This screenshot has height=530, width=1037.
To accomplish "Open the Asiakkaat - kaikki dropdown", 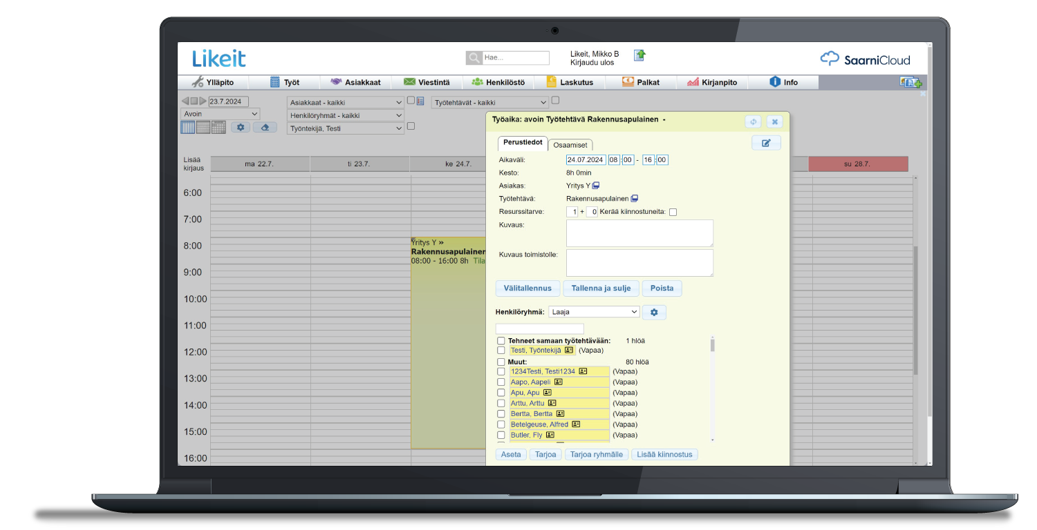I will point(345,101).
